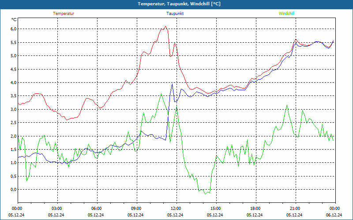353x220 pixels.
Task: Click the '4,0' y-axis value
Action: point(14,83)
